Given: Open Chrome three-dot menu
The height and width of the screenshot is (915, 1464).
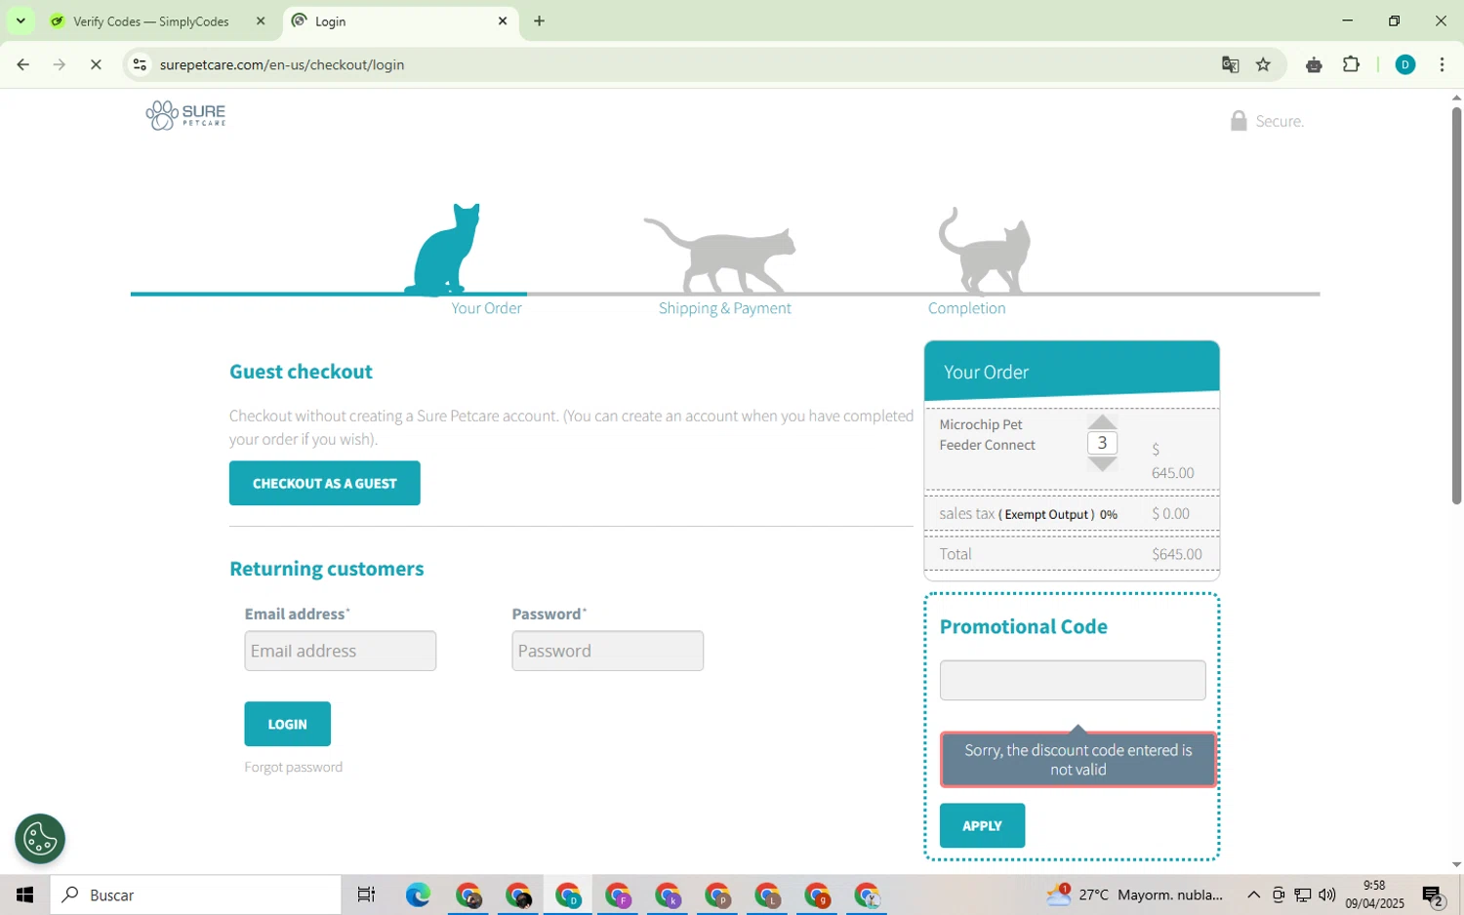Looking at the screenshot, I should 1442,64.
